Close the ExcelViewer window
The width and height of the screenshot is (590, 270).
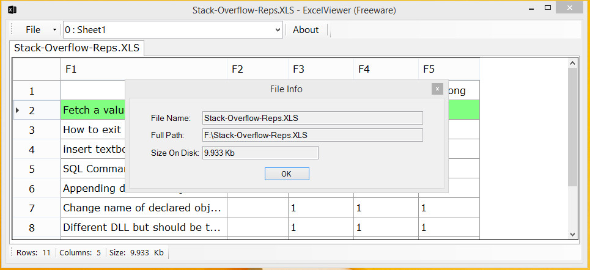[x=569, y=7]
